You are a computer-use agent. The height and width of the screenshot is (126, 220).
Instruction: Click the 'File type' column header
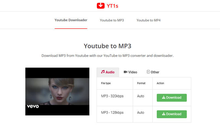106,83
